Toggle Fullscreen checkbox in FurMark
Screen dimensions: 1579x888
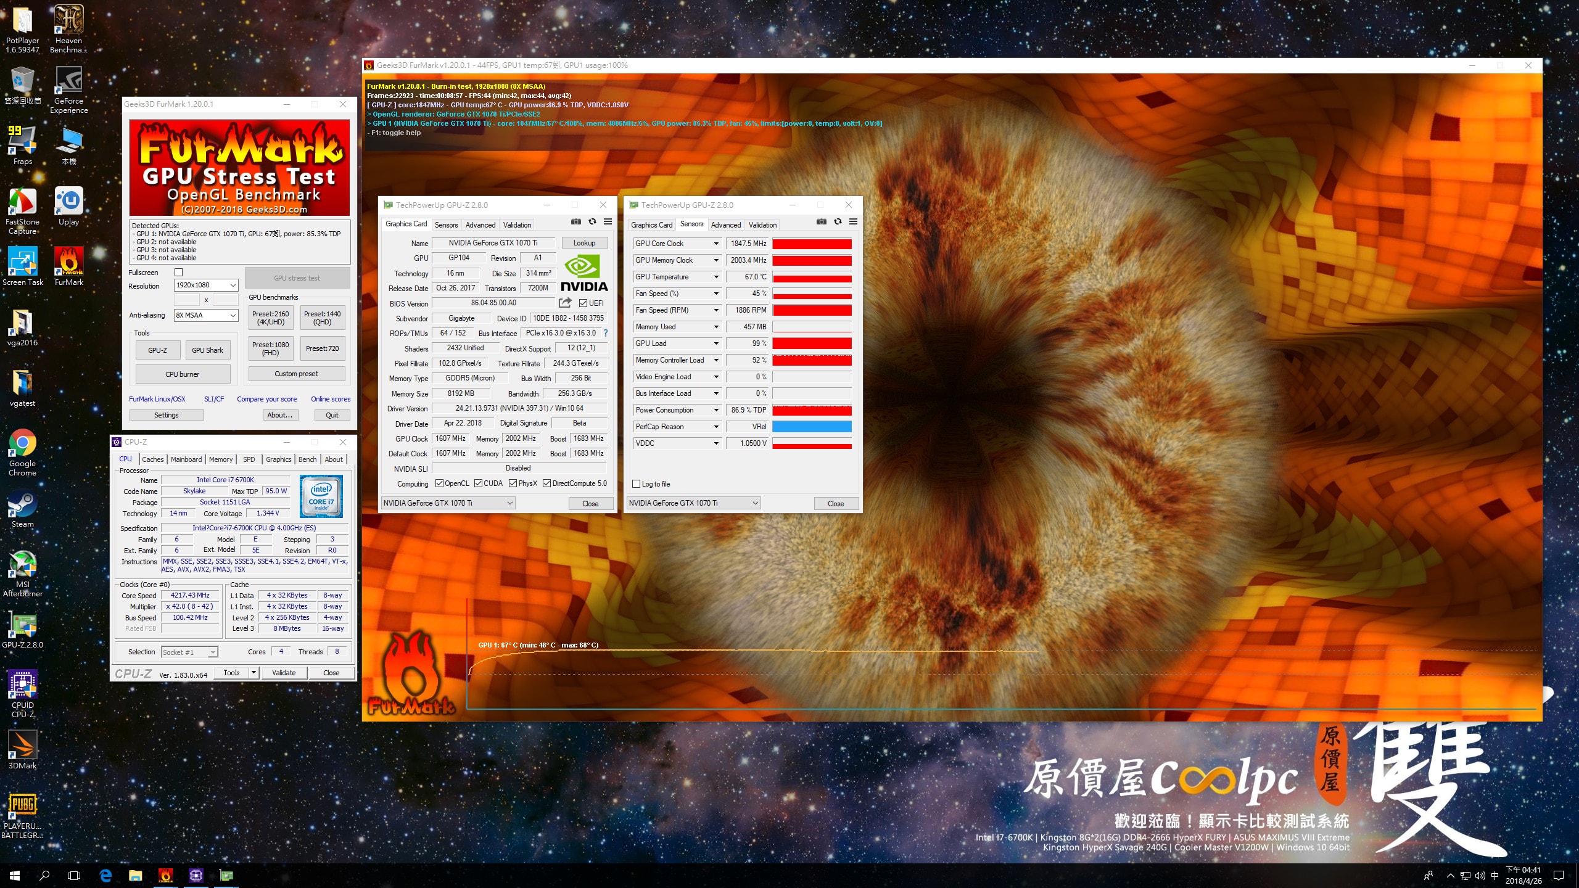179,273
